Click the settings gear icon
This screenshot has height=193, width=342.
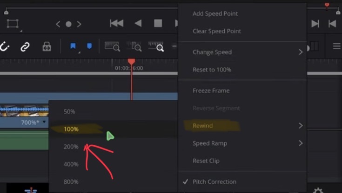coord(318,190)
